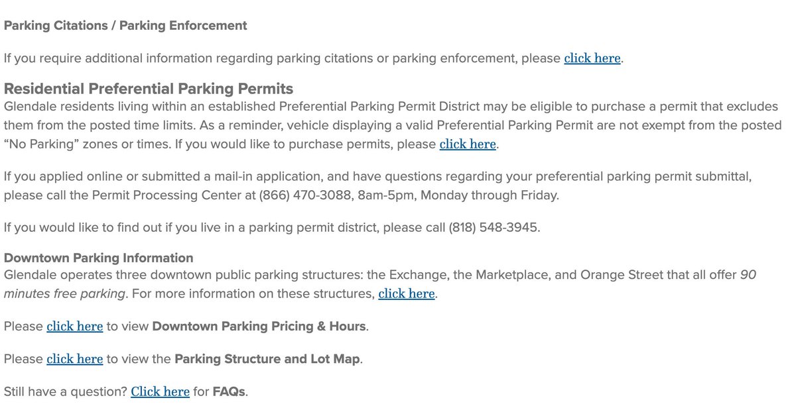Open the parking citations 'click here' link
The image size is (796, 408).
[592, 58]
